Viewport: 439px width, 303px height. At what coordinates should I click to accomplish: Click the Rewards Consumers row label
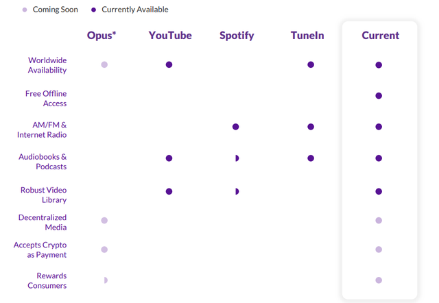point(47,280)
